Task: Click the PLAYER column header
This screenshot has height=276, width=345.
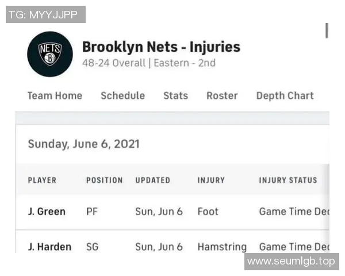Action: tap(42, 180)
